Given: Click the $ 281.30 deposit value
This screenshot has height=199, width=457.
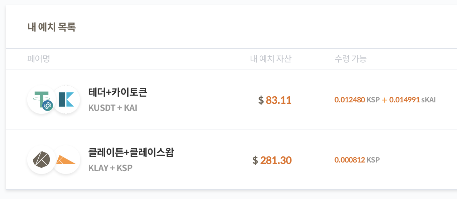Looking at the screenshot, I should 272,160.
